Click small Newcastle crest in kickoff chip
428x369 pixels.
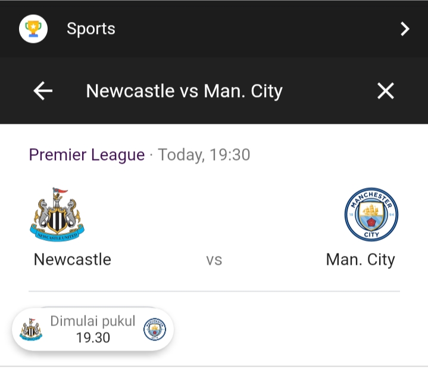pos(31,329)
